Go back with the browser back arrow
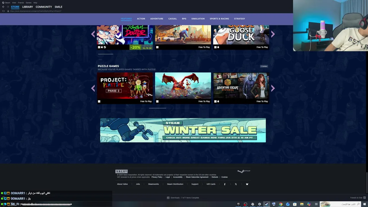Image resolution: width=368 pixels, height=207 pixels. [3, 7]
